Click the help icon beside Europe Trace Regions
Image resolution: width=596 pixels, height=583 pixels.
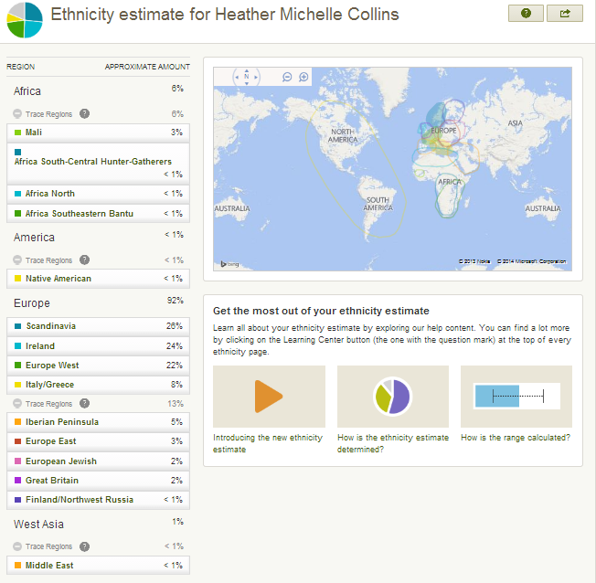tap(84, 403)
